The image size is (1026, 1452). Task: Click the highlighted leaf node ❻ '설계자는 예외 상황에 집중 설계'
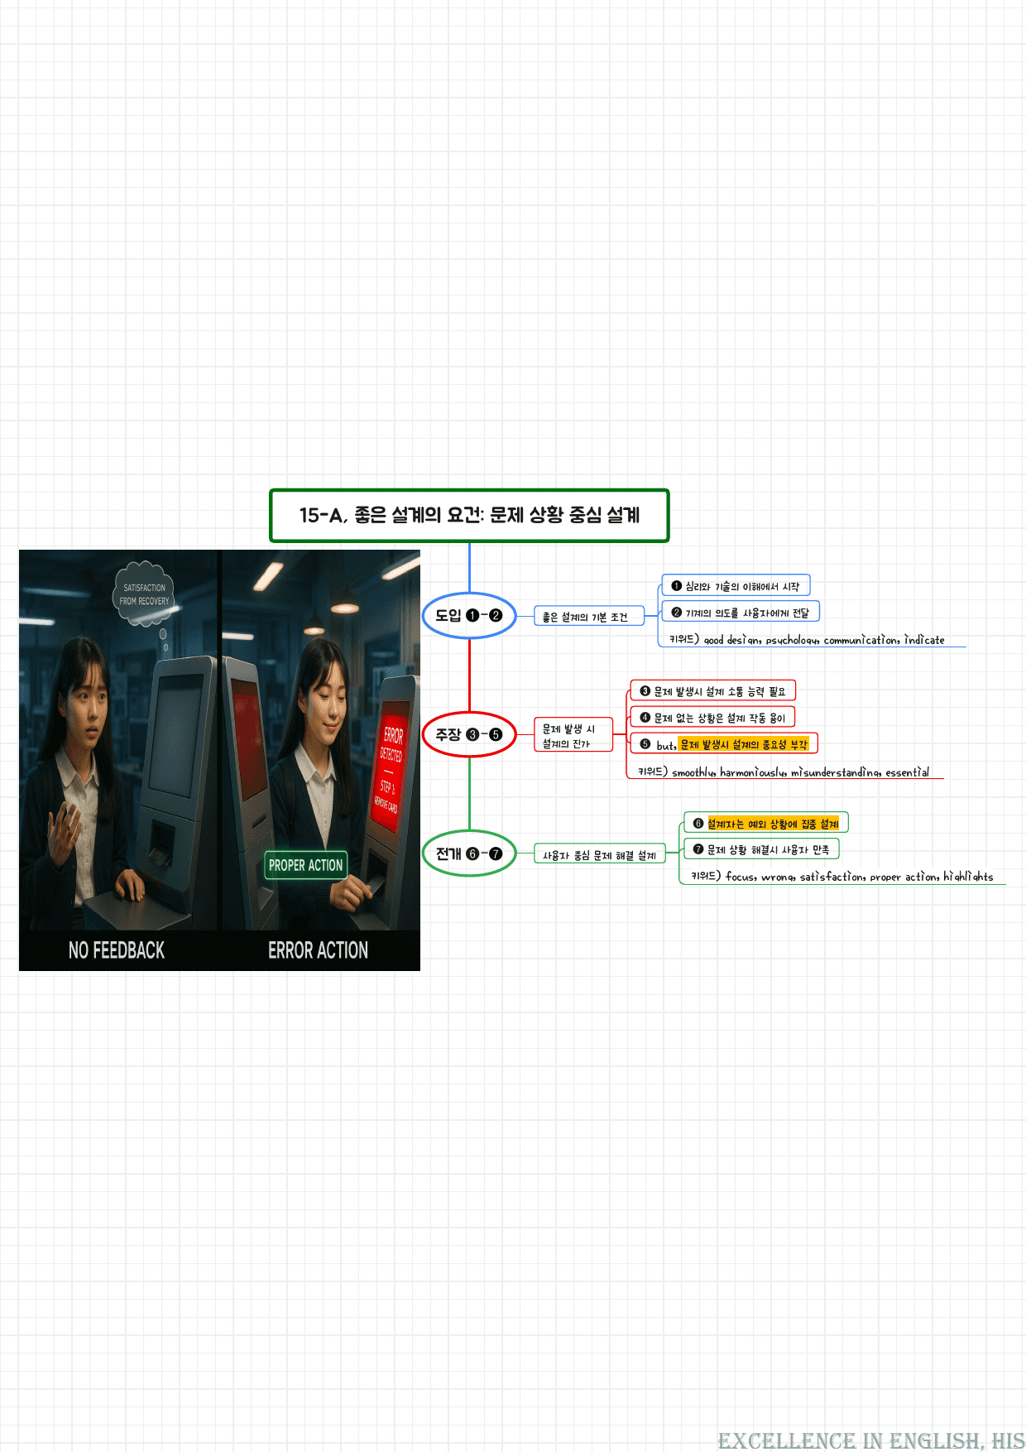[766, 824]
